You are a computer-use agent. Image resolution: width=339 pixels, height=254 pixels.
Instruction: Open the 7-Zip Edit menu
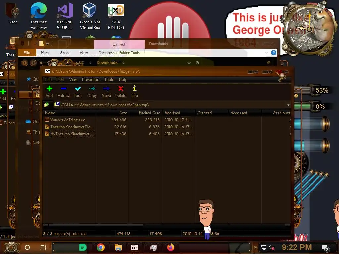[60, 79]
